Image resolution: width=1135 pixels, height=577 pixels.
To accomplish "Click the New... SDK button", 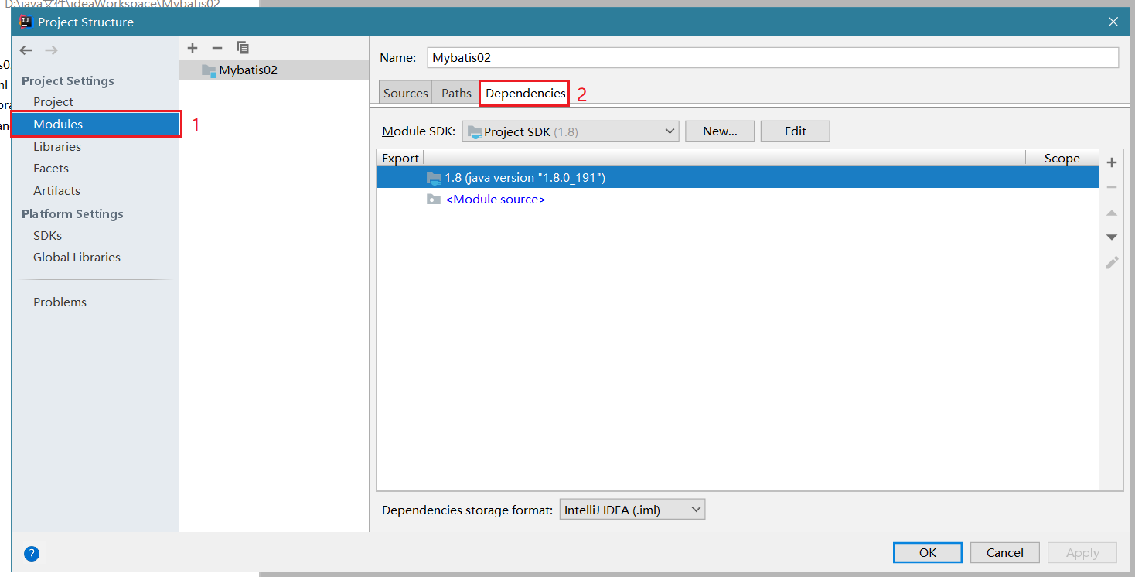I will pyautogui.click(x=720, y=131).
